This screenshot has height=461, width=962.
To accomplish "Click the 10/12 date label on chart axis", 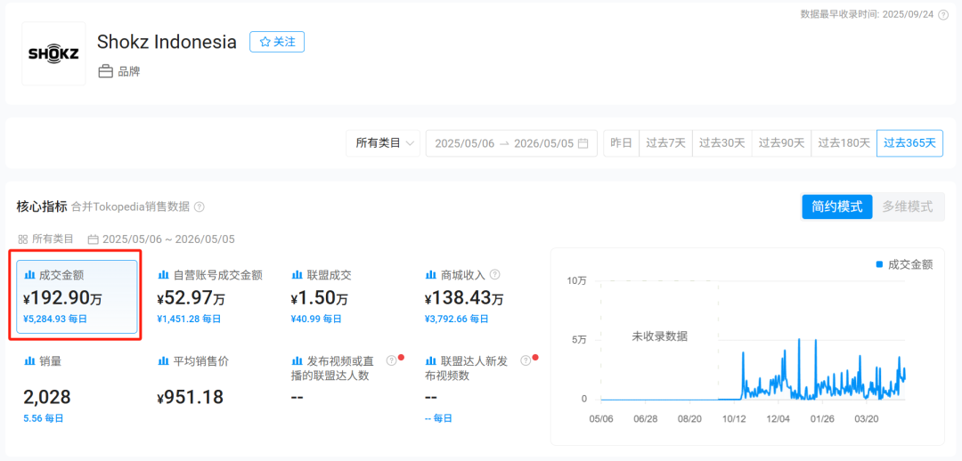I will click(733, 419).
